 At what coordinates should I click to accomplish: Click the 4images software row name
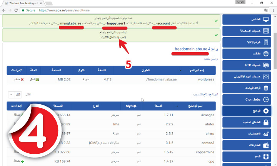[207, 115]
